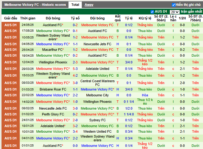Click Auckland FC home team on 01/01/25
Screen dimensions: 203x149
click(x=52, y=146)
